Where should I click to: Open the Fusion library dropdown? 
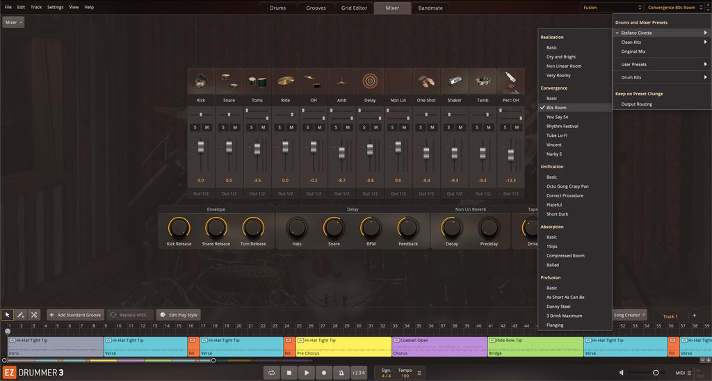point(609,8)
